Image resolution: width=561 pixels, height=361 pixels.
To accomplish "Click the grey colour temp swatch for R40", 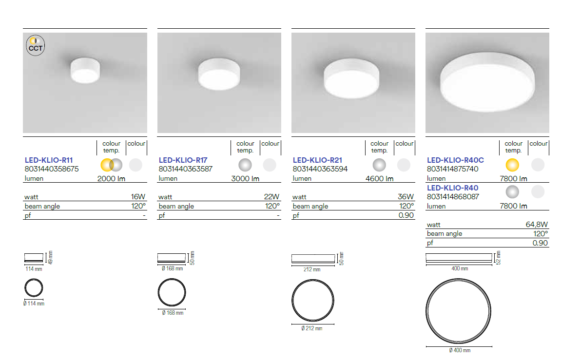I will [512, 192].
